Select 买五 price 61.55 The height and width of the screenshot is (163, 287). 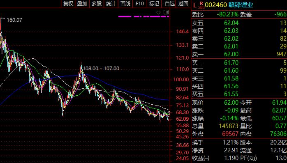pos(231,94)
